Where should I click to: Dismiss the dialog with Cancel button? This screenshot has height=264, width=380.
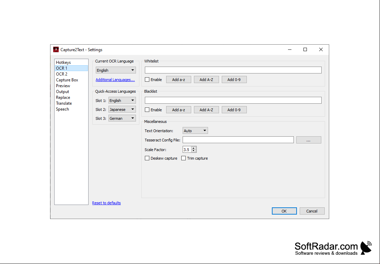coord(312,211)
